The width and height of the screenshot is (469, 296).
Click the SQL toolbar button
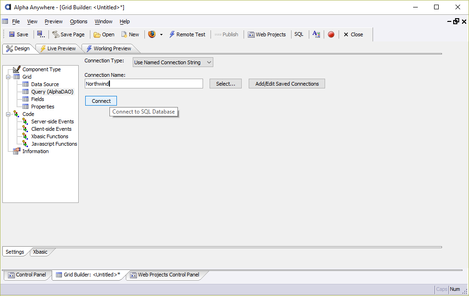(x=299, y=34)
